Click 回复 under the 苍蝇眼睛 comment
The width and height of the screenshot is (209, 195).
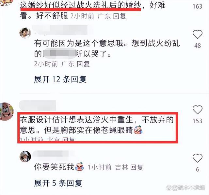[69, 139]
